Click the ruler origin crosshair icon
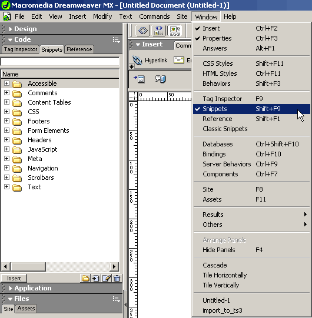The image size is (312, 318). 133,96
